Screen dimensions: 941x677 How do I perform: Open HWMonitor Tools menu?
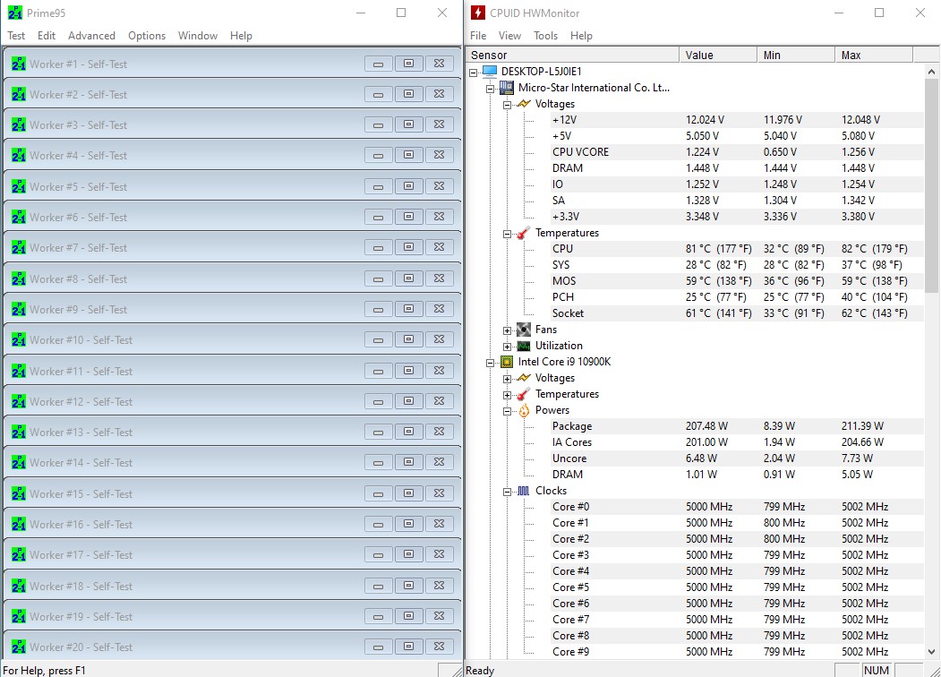pyautogui.click(x=545, y=36)
